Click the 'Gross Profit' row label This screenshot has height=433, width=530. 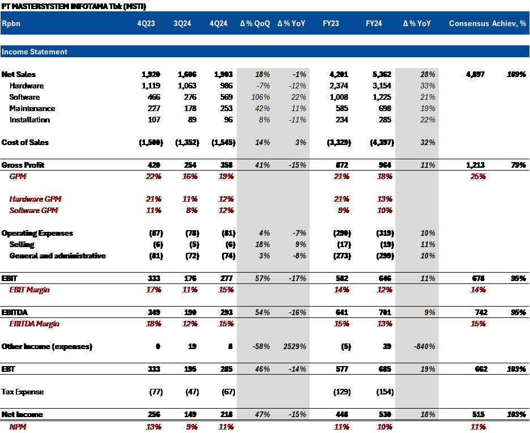23,165
